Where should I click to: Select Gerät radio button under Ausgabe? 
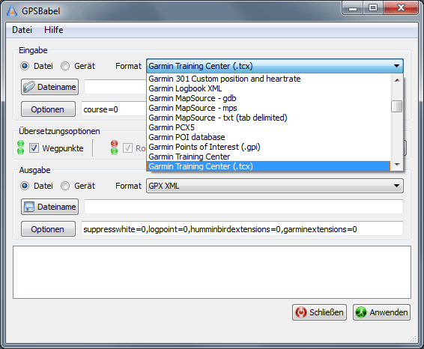click(65, 186)
